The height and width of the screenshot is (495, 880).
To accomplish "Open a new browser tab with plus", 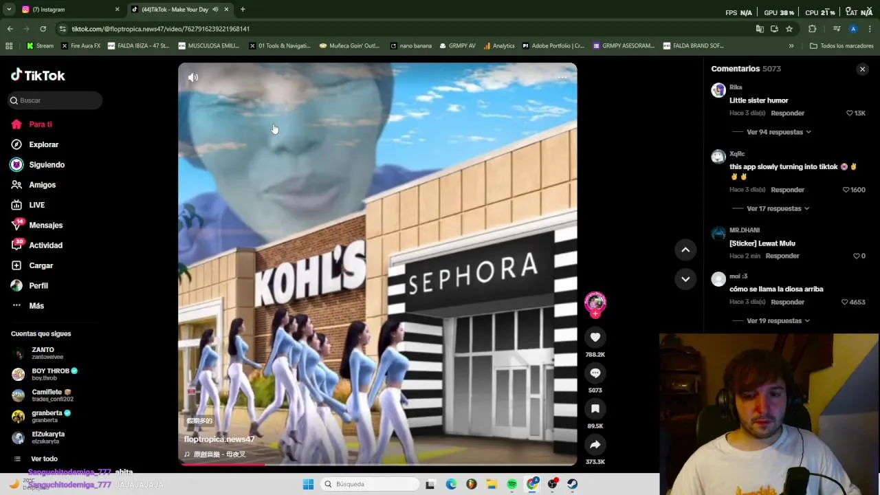I will coord(243,10).
